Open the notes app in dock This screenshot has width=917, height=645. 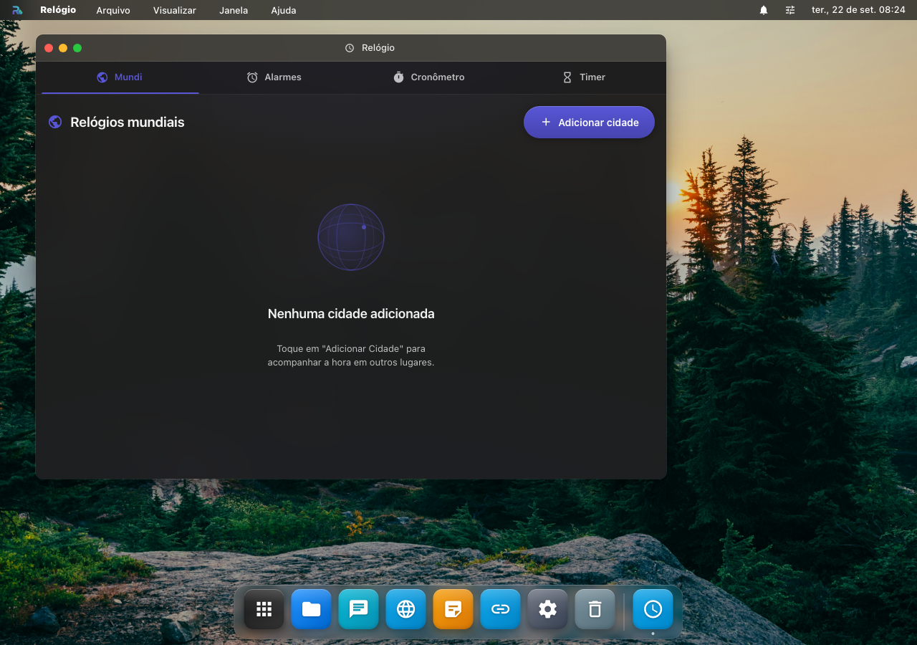[453, 609]
